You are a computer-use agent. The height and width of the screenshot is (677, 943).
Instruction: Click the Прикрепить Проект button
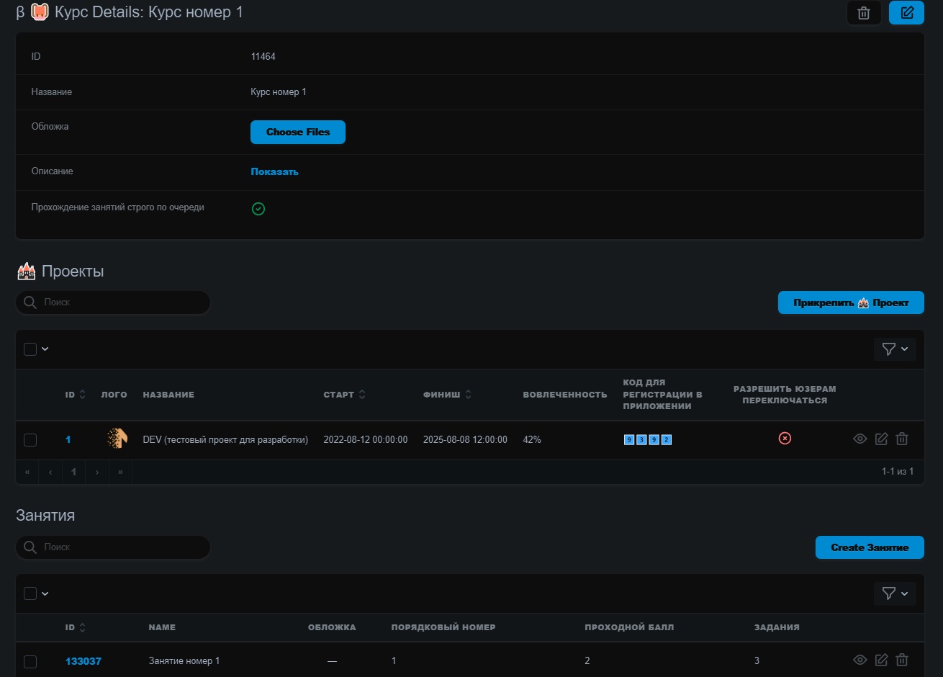coord(851,302)
